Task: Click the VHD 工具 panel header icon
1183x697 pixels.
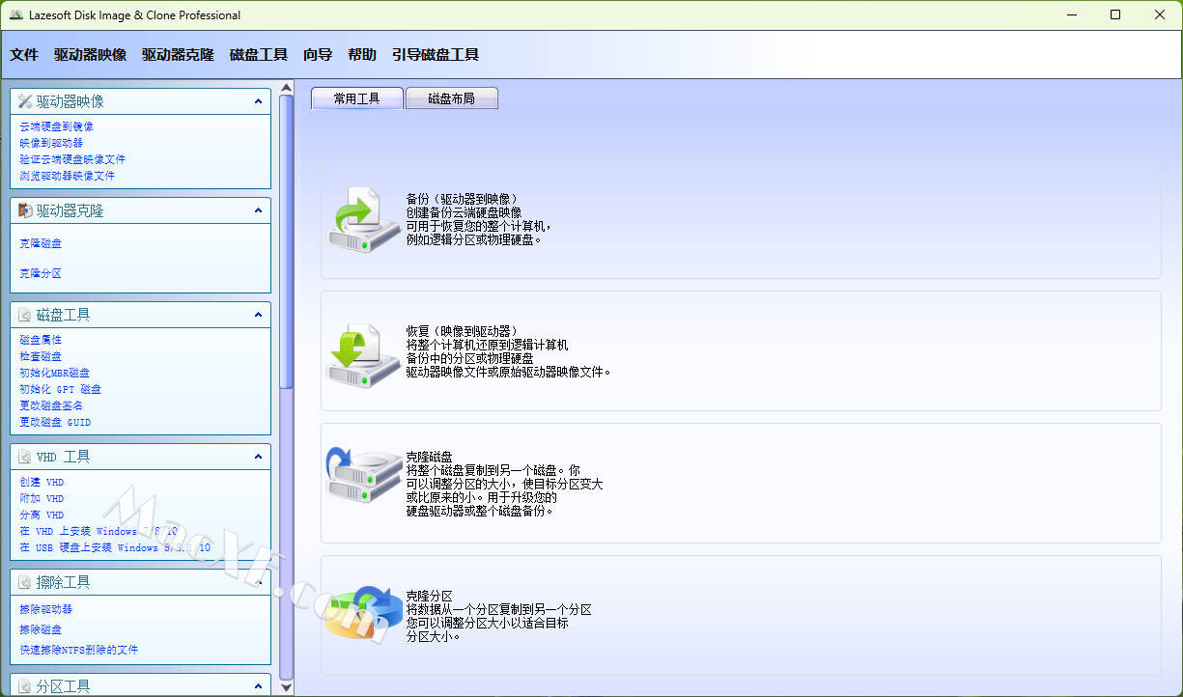Action: tap(25, 457)
